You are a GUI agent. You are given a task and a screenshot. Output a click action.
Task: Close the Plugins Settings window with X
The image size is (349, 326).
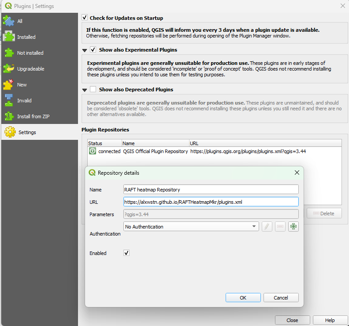pos(343,6)
